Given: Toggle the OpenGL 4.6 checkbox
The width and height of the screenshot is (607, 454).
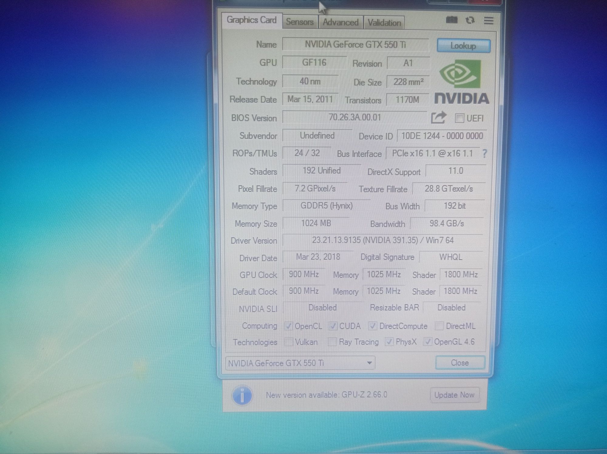Looking at the screenshot, I should click(428, 342).
